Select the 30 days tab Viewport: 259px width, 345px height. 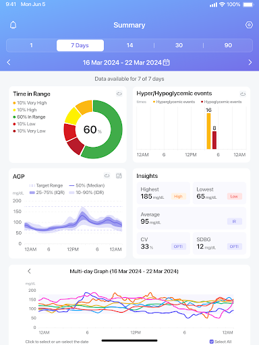179,45
